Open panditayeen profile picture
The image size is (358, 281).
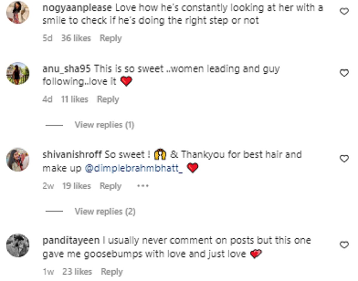(x=18, y=245)
